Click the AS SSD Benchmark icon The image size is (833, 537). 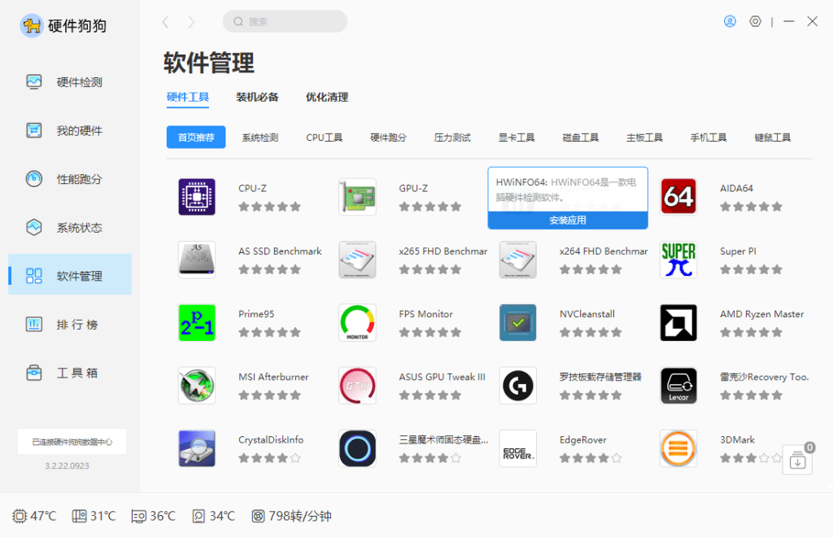pos(197,260)
